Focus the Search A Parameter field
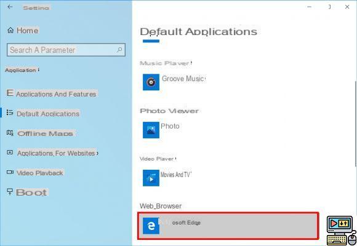This screenshot has width=357, height=246. pos(66,50)
